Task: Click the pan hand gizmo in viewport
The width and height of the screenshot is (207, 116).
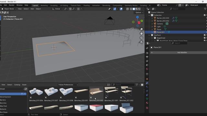Action: coord(141,34)
